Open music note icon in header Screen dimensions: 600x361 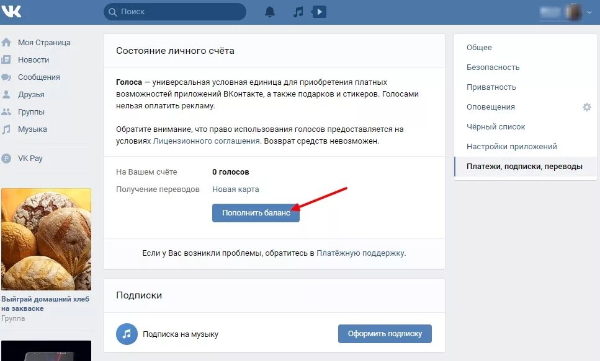(298, 12)
